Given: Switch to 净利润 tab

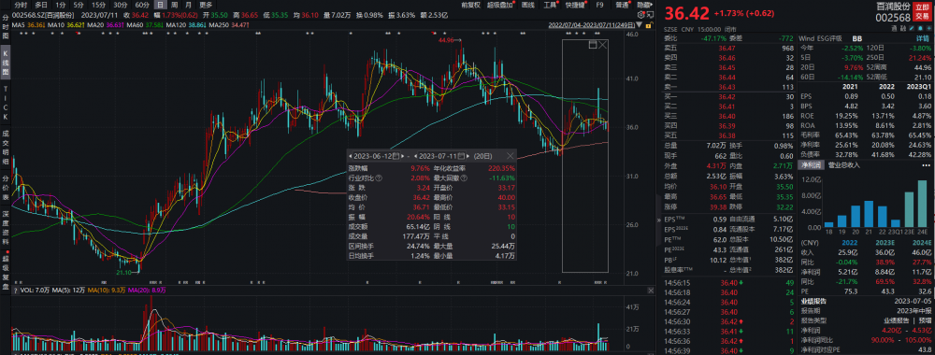Looking at the screenshot, I should 811,165.
